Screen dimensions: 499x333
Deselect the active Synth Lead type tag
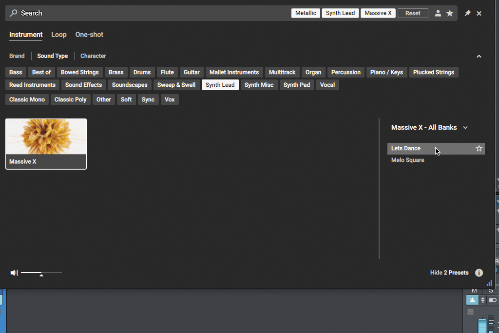click(220, 85)
